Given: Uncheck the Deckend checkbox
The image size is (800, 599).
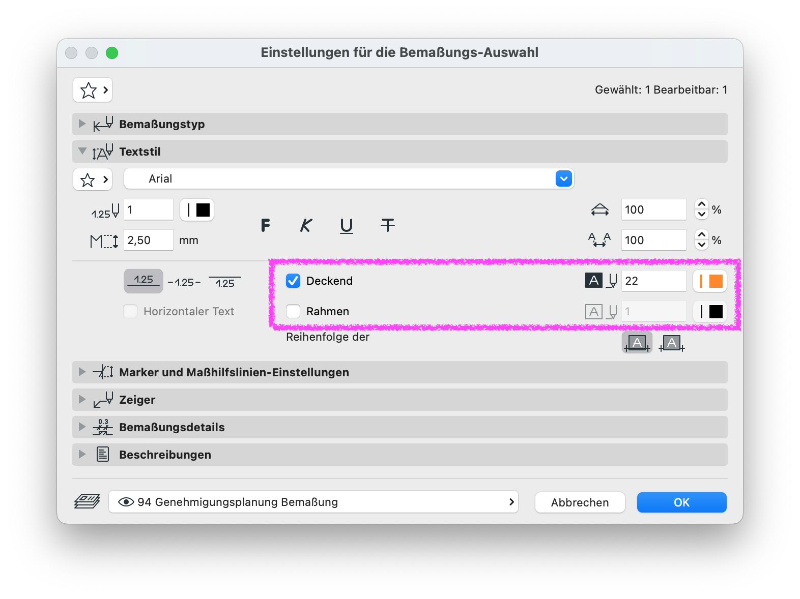Looking at the screenshot, I should pyautogui.click(x=293, y=281).
